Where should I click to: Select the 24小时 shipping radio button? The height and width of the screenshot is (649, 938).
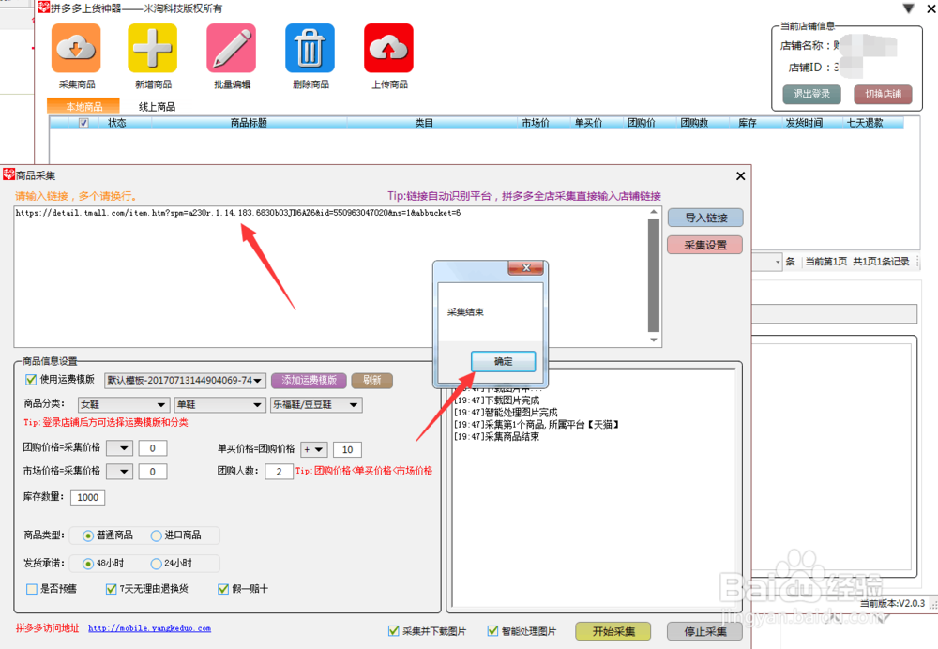pos(156,564)
